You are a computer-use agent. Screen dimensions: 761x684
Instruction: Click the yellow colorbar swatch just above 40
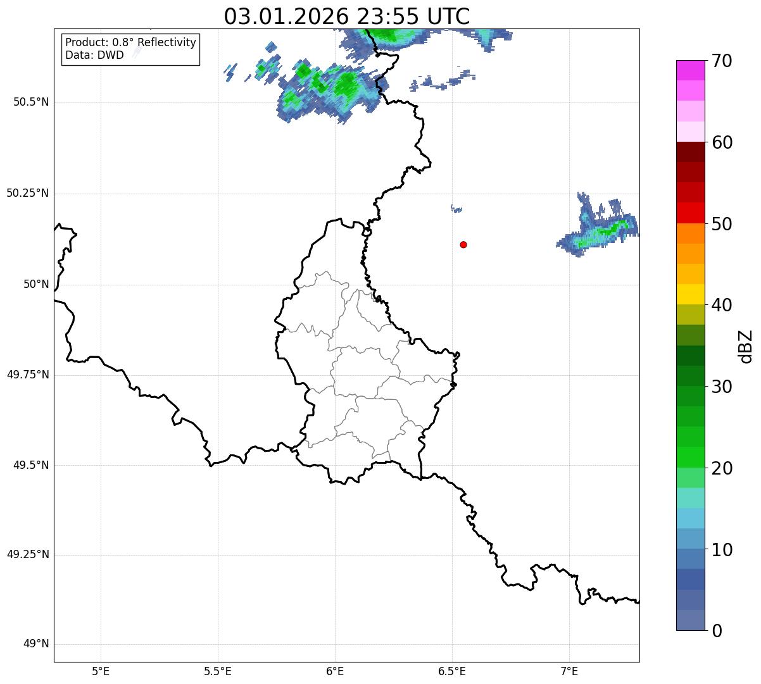[x=691, y=294]
